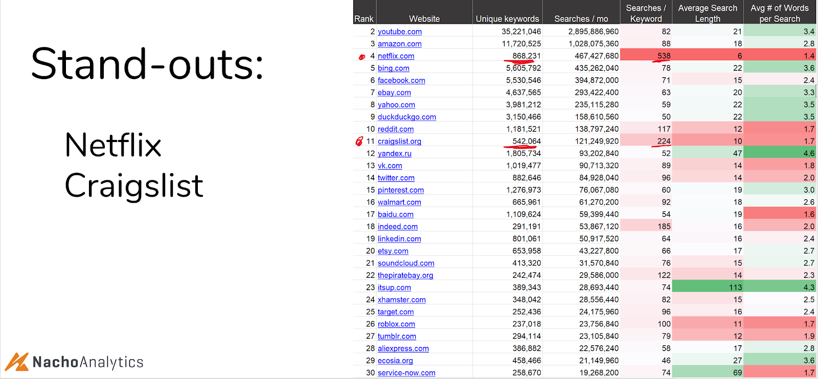Viewport: 818px width, 379px height.
Task: Open the ecosia.org link
Action: (395, 361)
